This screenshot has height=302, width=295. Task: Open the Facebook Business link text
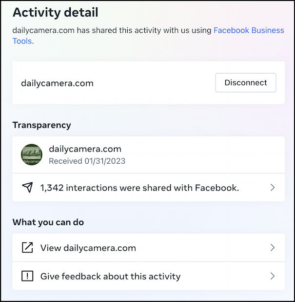249,30
